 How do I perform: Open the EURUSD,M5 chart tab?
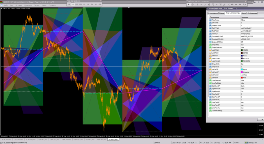[x=30, y=140]
